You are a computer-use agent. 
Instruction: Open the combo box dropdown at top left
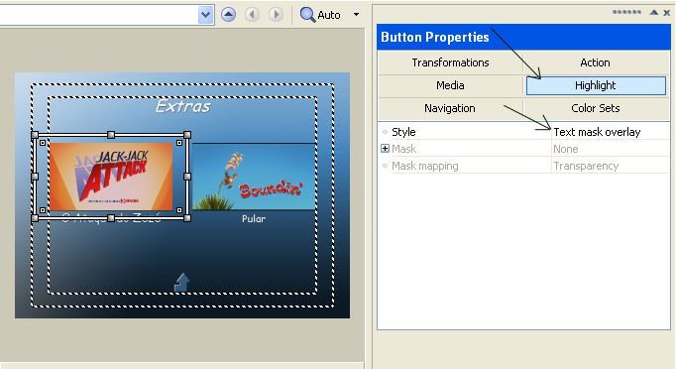pos(206,15)
